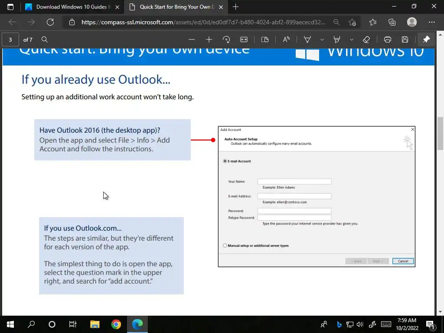Viewport: 444px width, 333px height.
Task: Print the PDF document
Action: tap(387, 39)
